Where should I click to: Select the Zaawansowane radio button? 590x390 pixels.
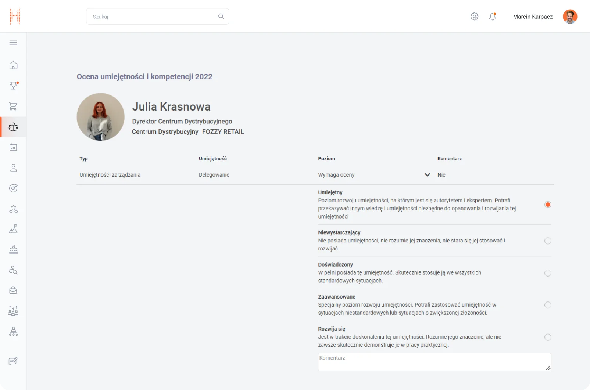[x=548, y=305]
